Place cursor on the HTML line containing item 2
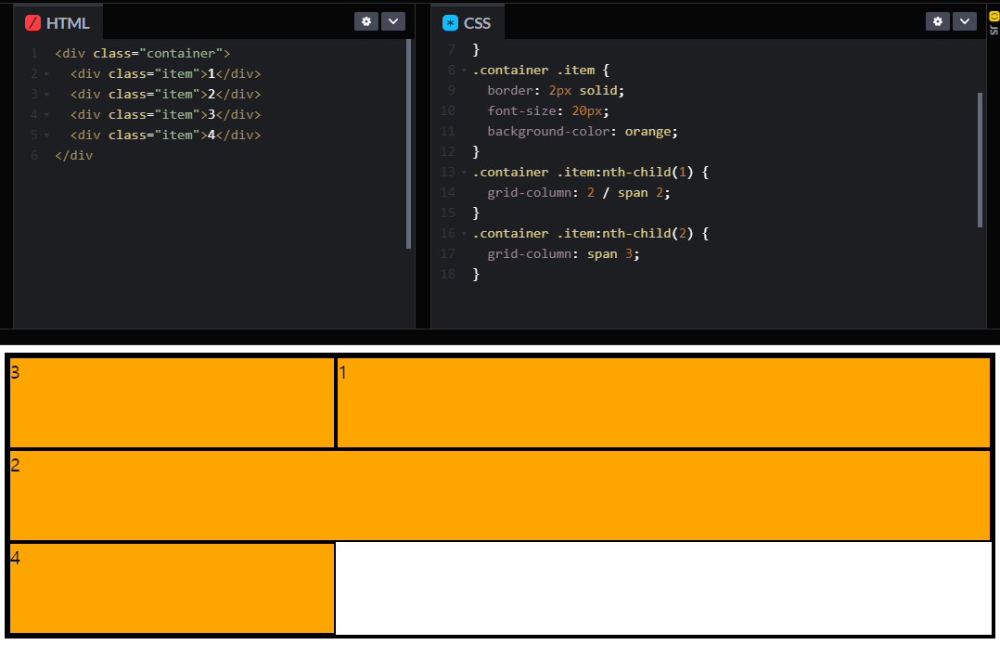Screen dimensions: 1000x645 tap(165, 95)
